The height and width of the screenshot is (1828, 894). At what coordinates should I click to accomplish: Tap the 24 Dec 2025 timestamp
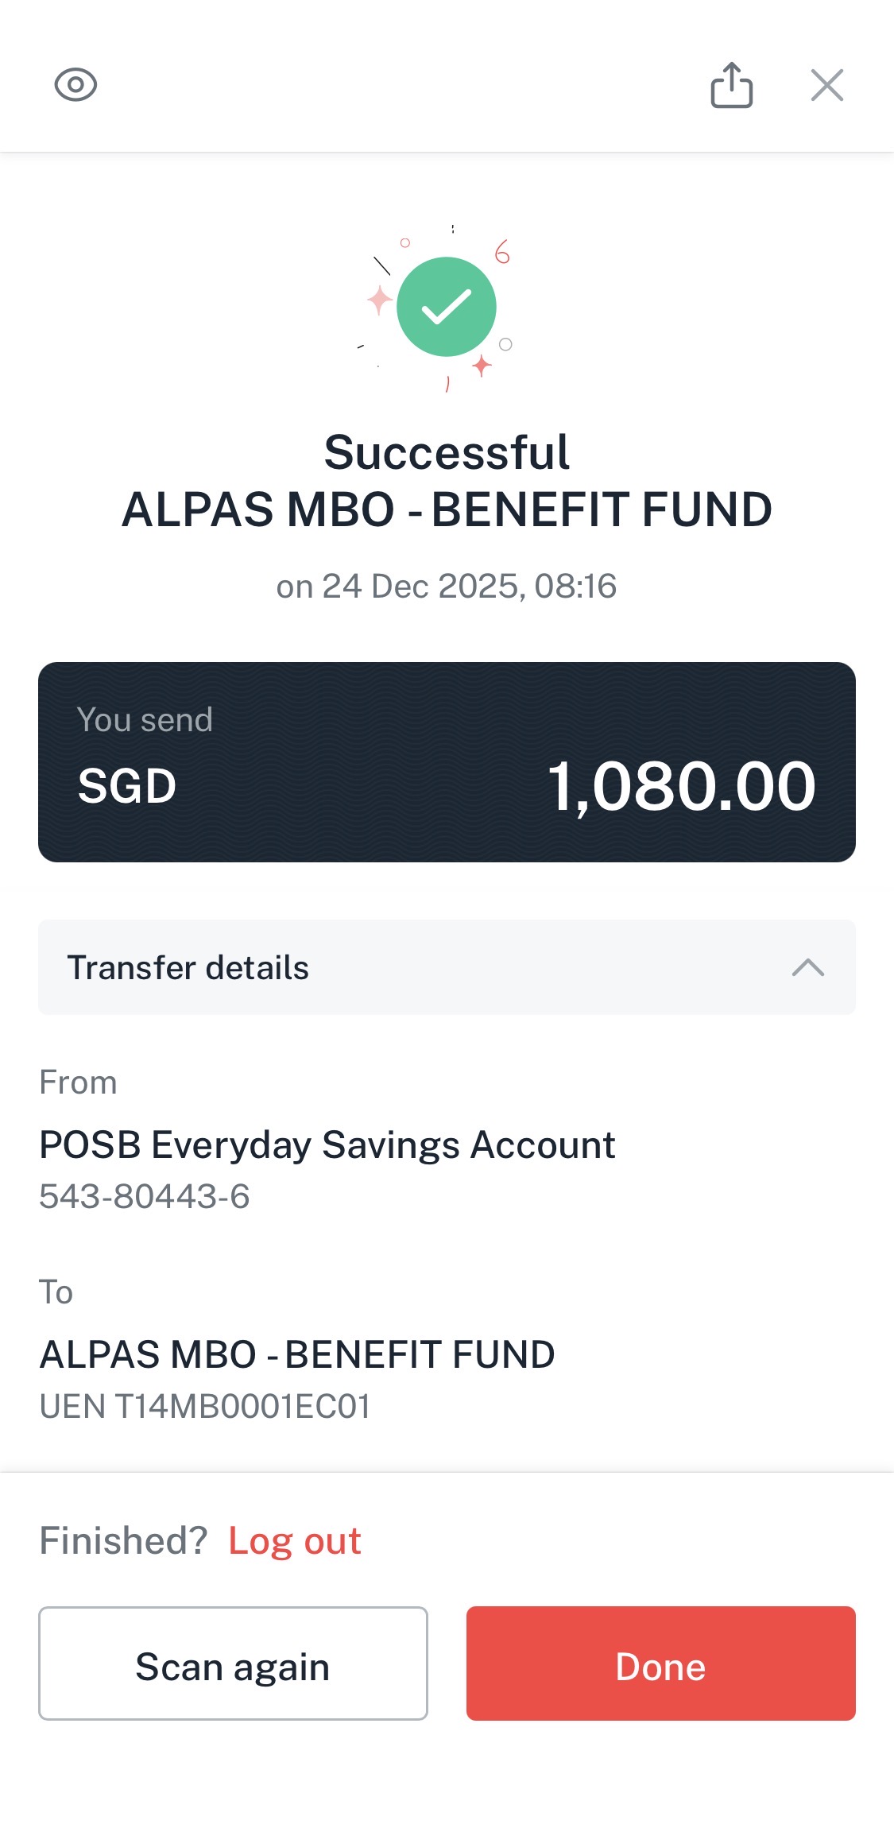coord(447,587)
